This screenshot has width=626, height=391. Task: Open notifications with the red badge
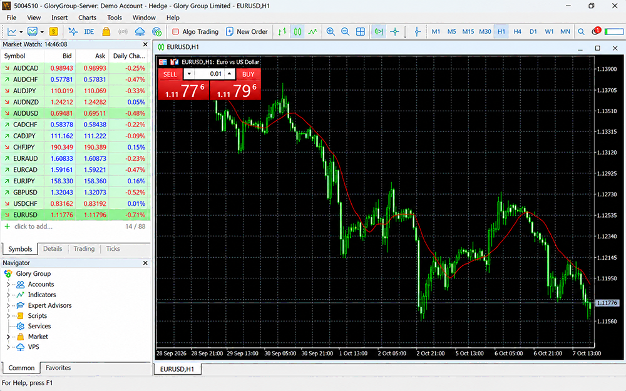[596, 31]
